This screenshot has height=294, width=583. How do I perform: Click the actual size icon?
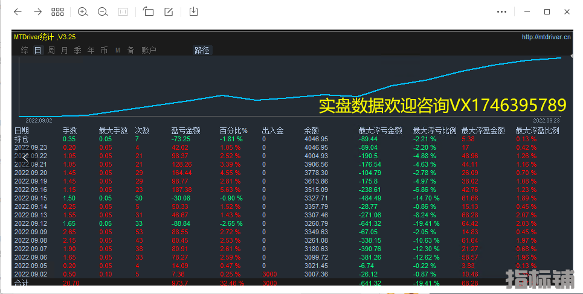(123, 11)
